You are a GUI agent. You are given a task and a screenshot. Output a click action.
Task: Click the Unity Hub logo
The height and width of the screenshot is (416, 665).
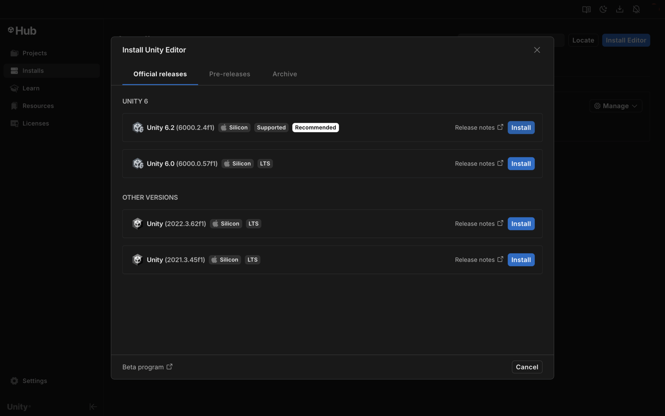(21, 30)
